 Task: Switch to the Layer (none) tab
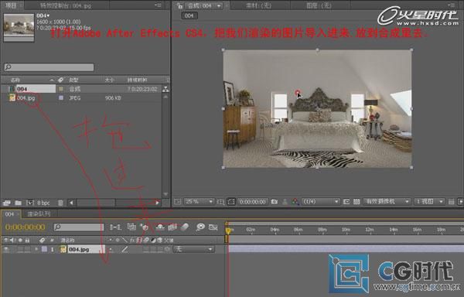click(318, 5)
